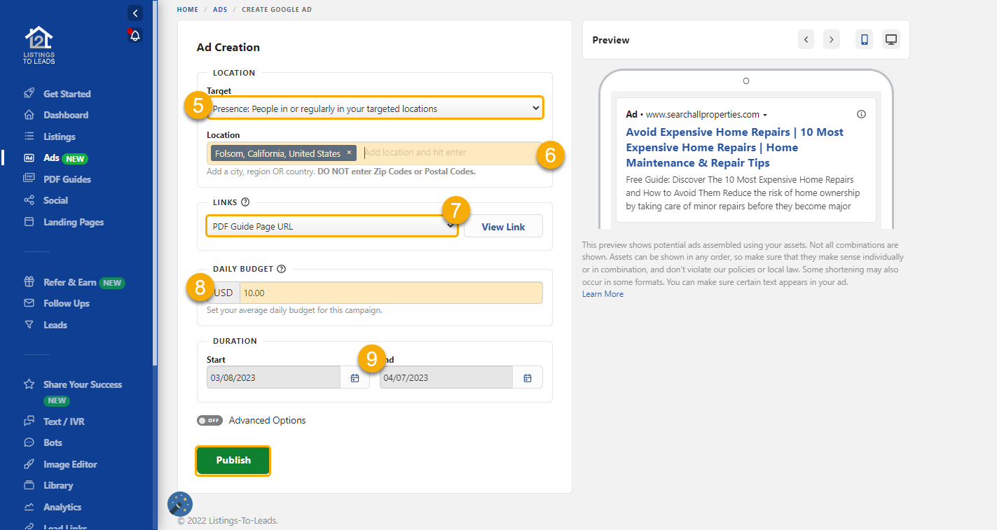Publish the Google ad
Screen dimensions: 997x530
tap(233, 460)
